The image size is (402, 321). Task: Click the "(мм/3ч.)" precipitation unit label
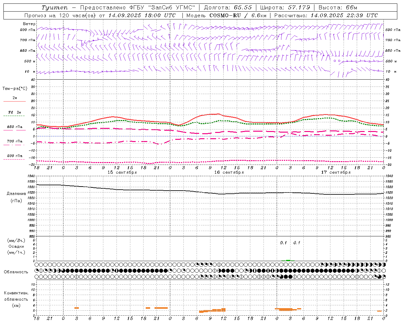click(16, 240)
